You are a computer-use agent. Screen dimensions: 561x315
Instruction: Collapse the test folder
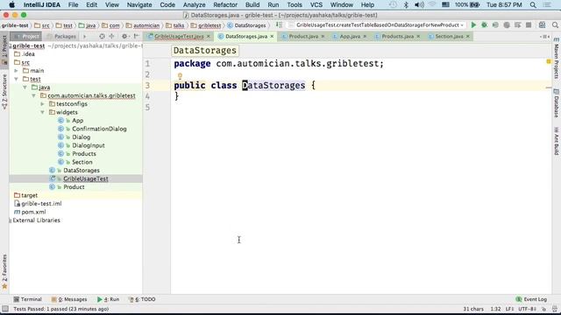[x=16, y=79]
